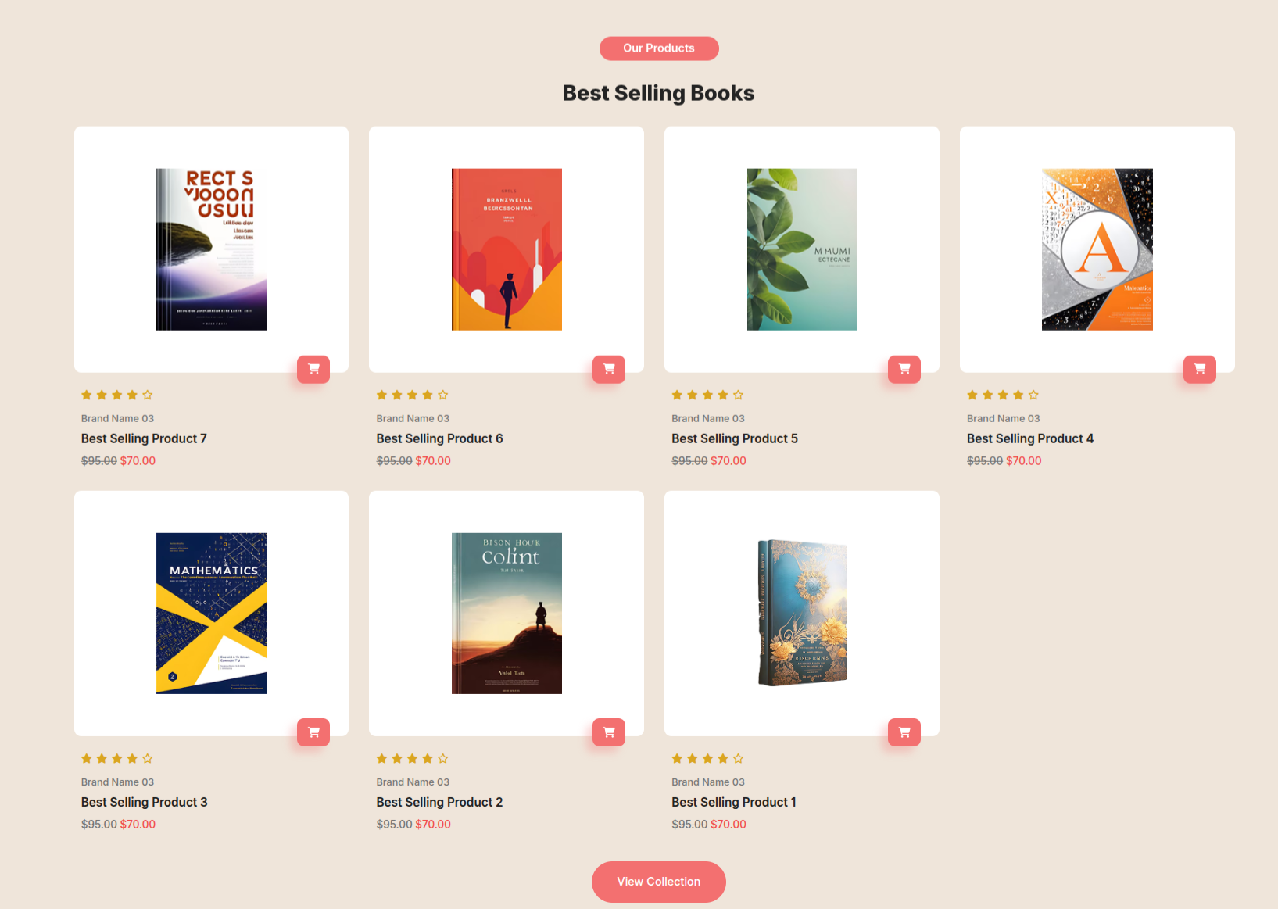Click the View Collection button

pos(658,882)
